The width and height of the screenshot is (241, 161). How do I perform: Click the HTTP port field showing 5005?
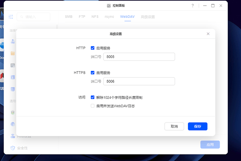pos(139,57)
